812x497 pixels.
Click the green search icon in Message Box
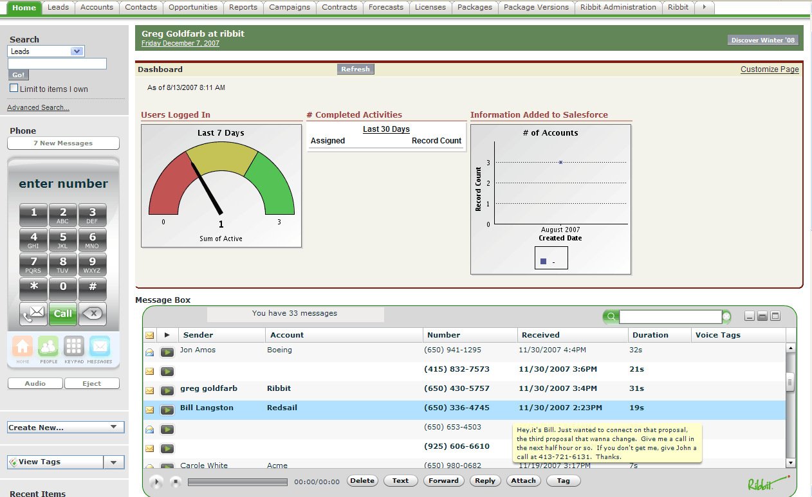(x=611, y=316)
